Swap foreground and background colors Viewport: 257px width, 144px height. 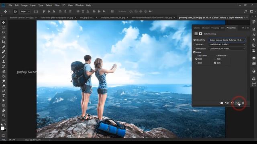click(x=5, y=124)
